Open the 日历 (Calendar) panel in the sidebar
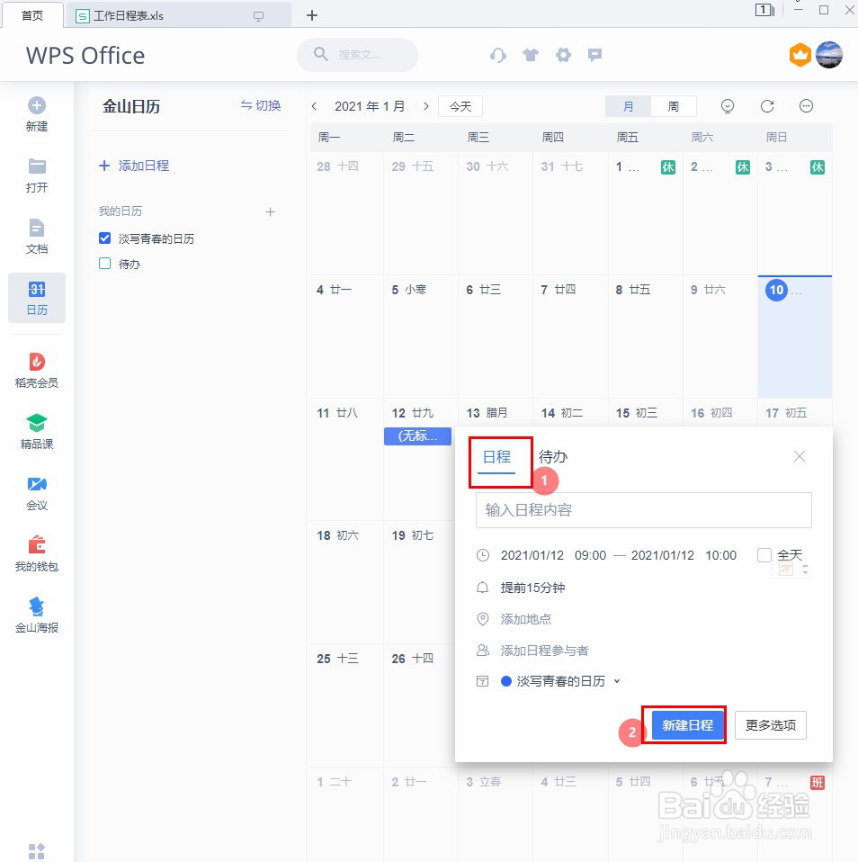The height and width of the screenshot is (862, 858). click(36, 297)
